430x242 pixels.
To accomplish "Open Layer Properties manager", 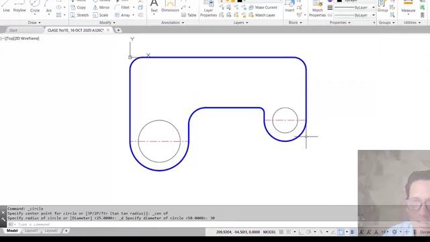I will coord(208,9).
